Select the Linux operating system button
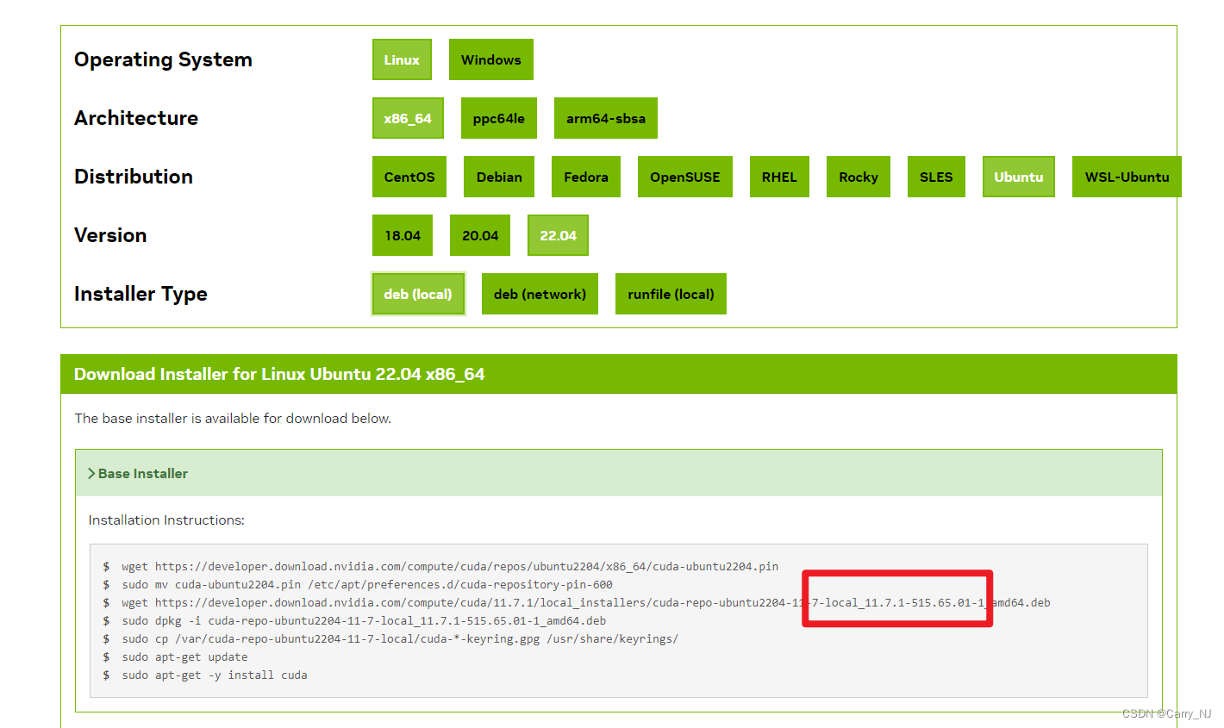The width and height of the screenshot is (1224, 728). pyautogui.click(x=402, y=59)
